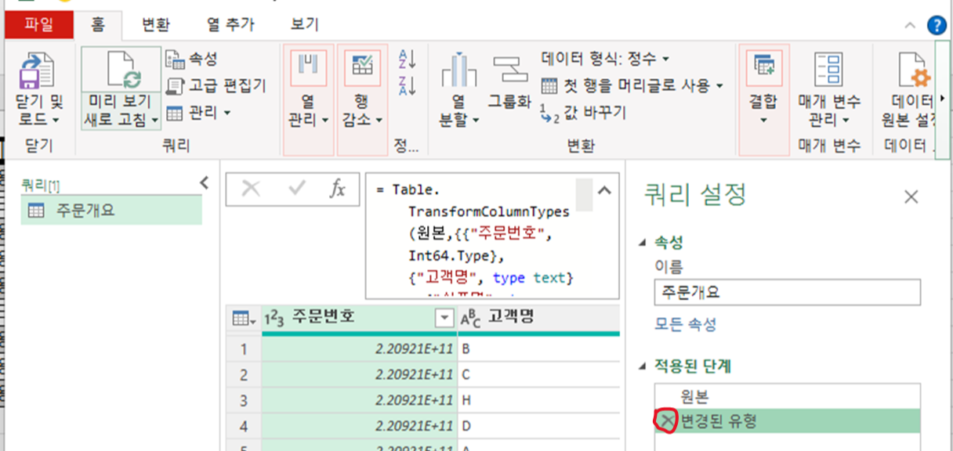This screenshot has height=451, width=953.
Task: Click the fx function icon
Action: 337,189
